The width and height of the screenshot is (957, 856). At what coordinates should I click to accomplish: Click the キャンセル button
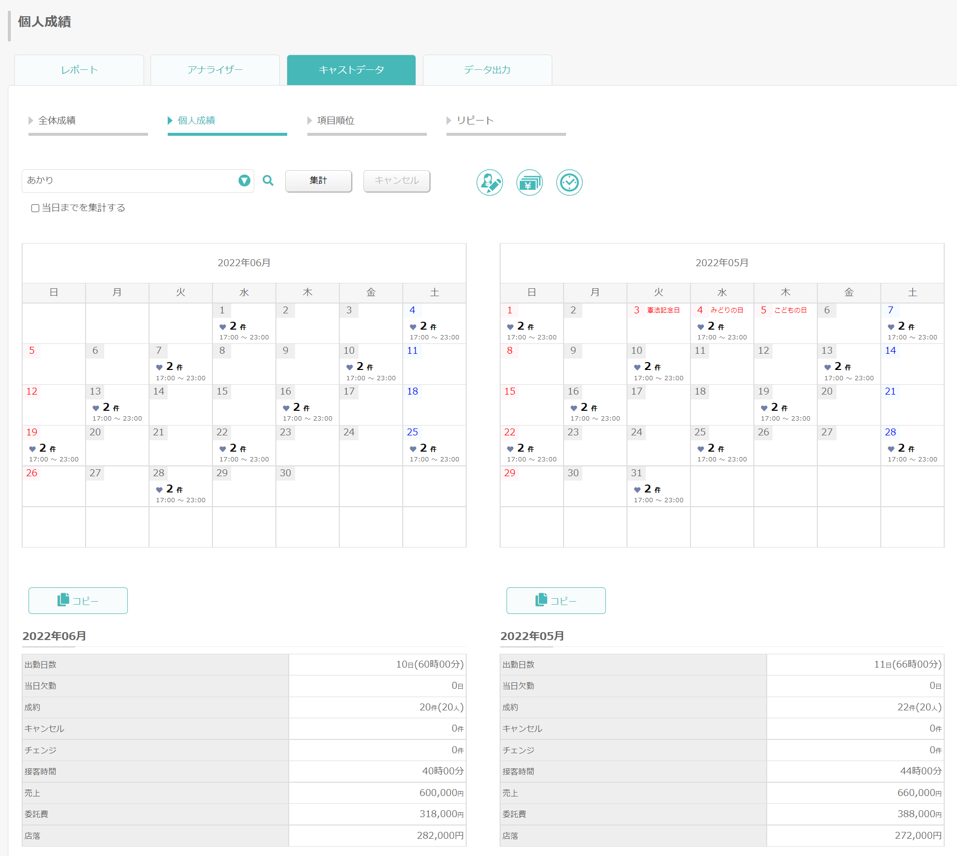tap(397, 181)
